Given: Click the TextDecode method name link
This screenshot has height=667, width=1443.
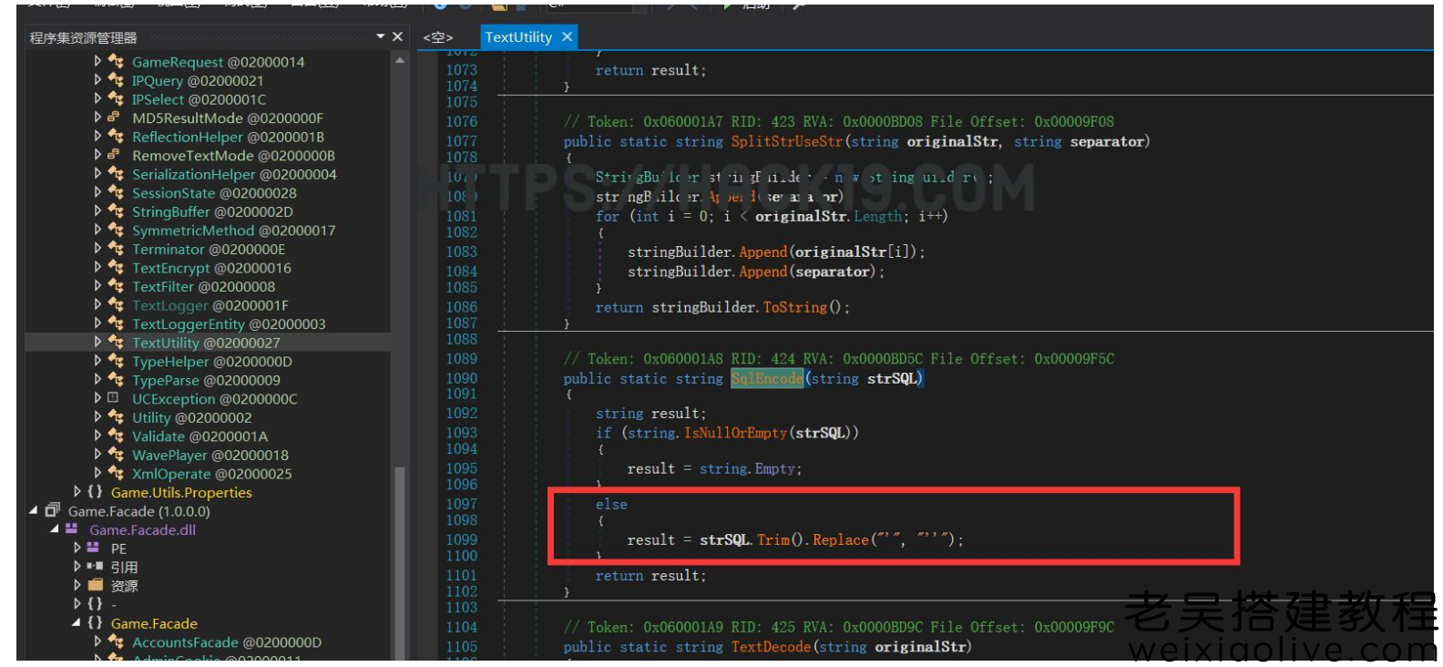Looking at the screenshot, I should coord(770,646).
